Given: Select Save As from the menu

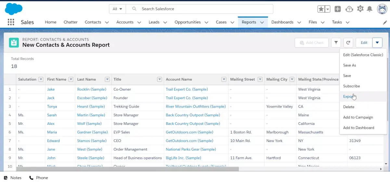Looking at the screenshot, I should [x=363, y=65].
